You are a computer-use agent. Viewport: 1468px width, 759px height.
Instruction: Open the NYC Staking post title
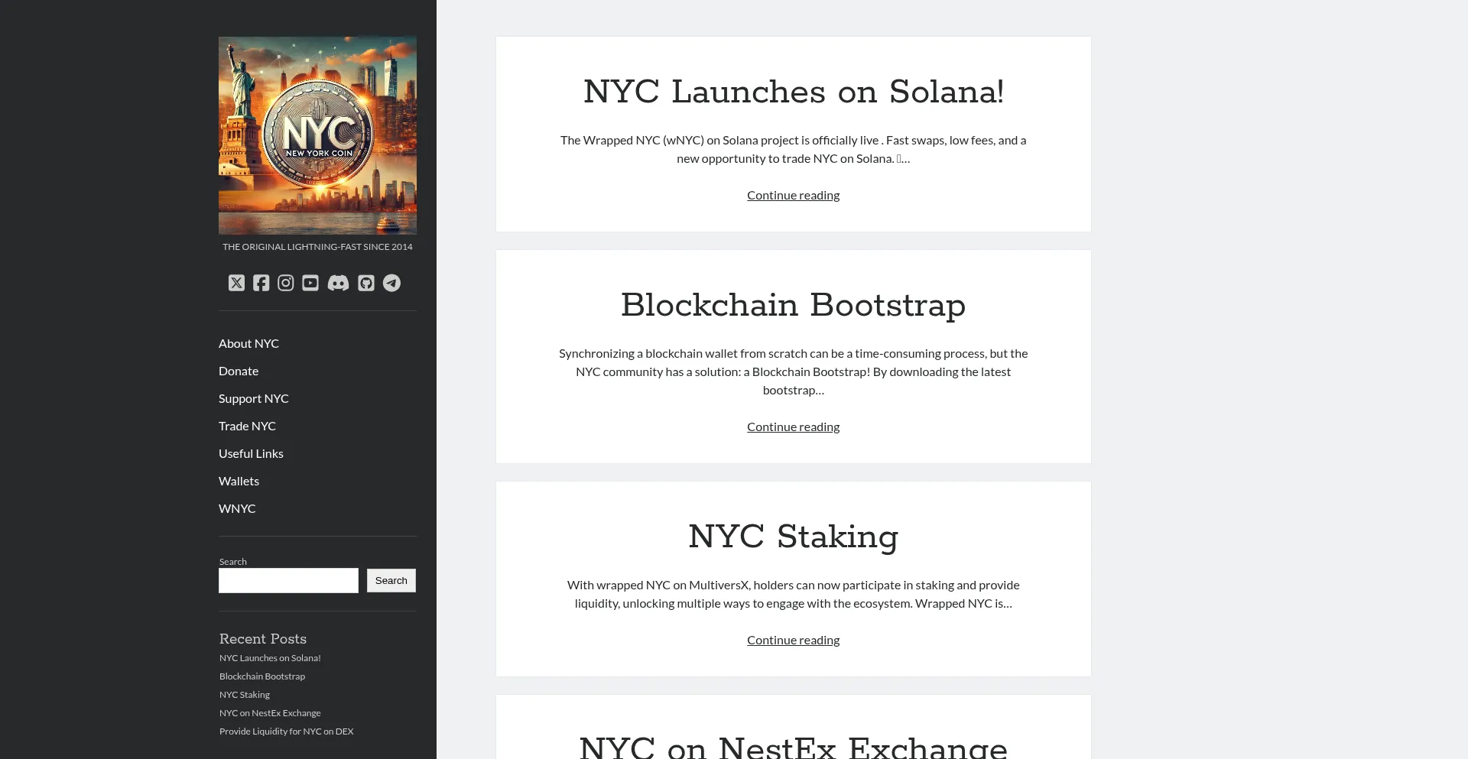pos(793,537)
